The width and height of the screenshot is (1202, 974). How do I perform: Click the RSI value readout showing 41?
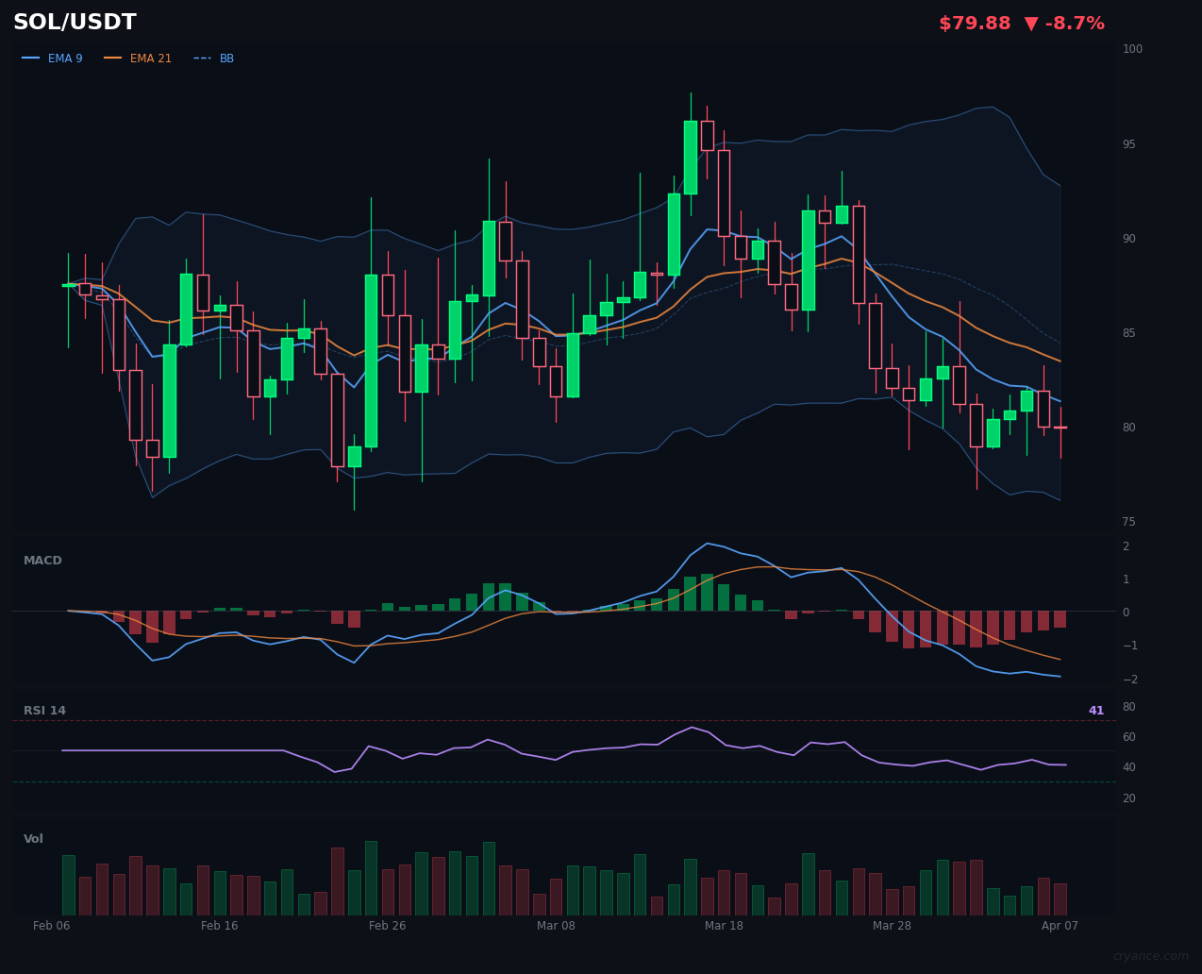tap(1095, 710)
